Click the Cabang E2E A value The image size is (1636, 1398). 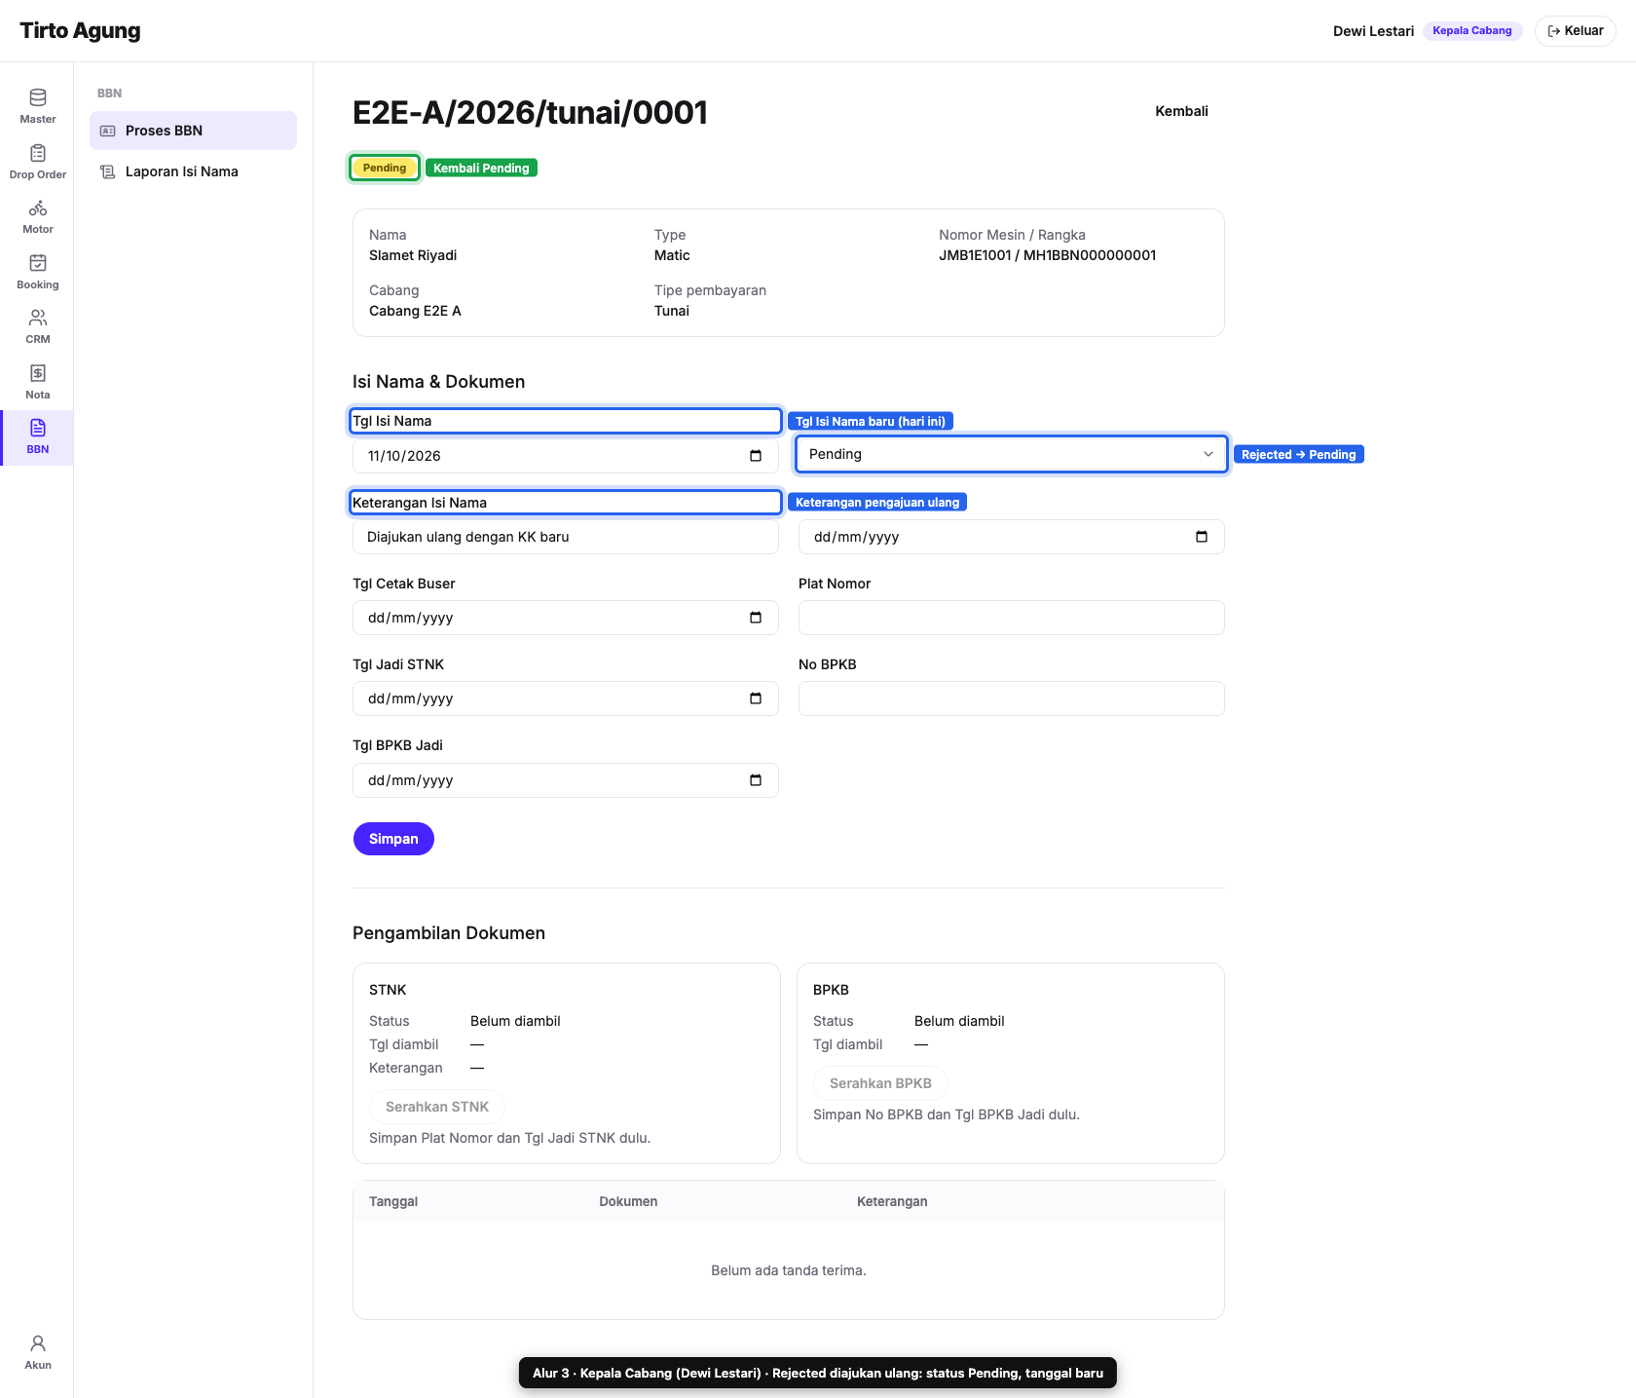tap(415, 311)
